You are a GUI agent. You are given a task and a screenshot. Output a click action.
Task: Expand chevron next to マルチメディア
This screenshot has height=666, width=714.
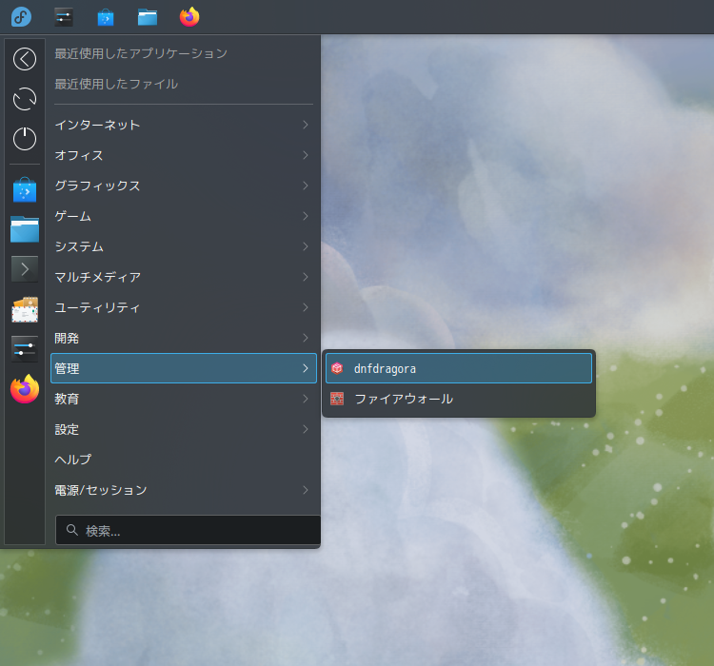click(306, 277)
